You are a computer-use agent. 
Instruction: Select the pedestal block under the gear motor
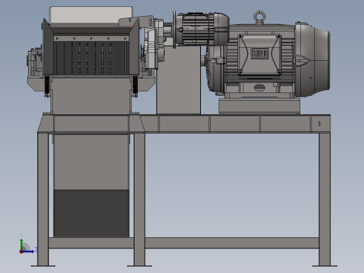click(178, 79)
